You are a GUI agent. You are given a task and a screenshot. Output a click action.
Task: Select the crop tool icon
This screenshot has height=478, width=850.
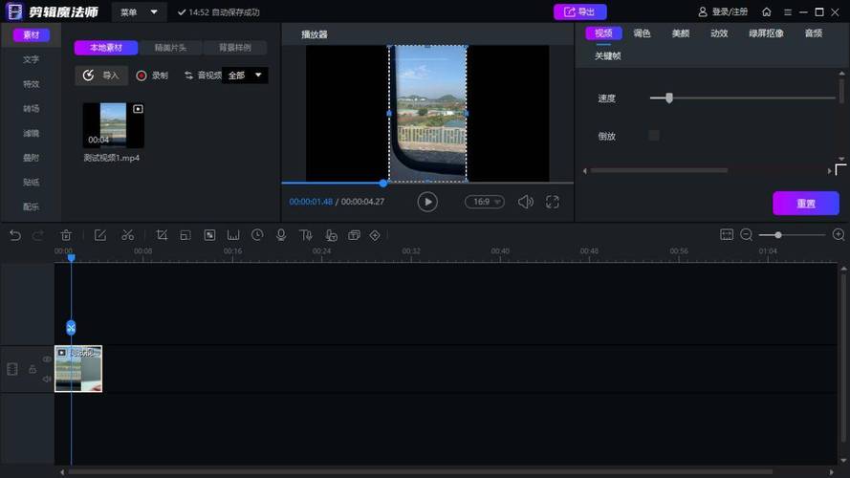(162, 235)
